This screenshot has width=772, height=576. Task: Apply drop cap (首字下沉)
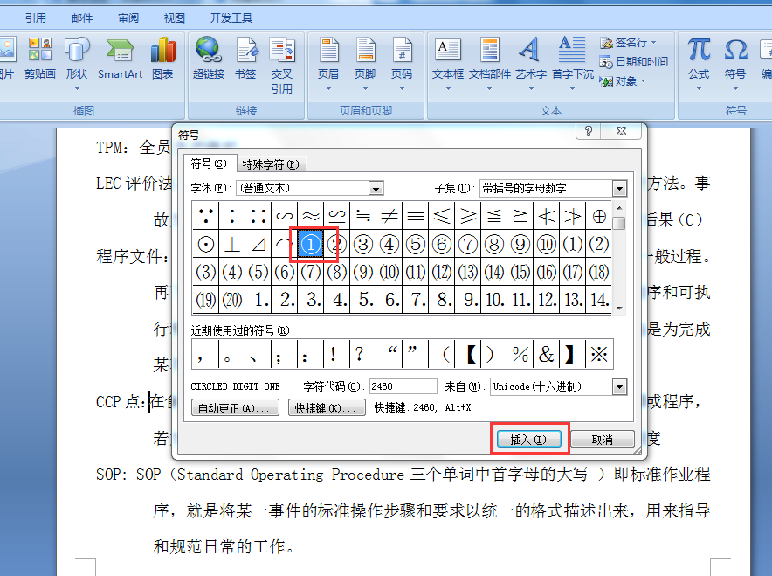click(x=572, y=64)
